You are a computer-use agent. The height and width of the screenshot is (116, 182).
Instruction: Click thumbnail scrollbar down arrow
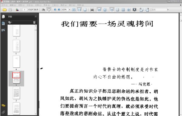(x=35, y=114)
